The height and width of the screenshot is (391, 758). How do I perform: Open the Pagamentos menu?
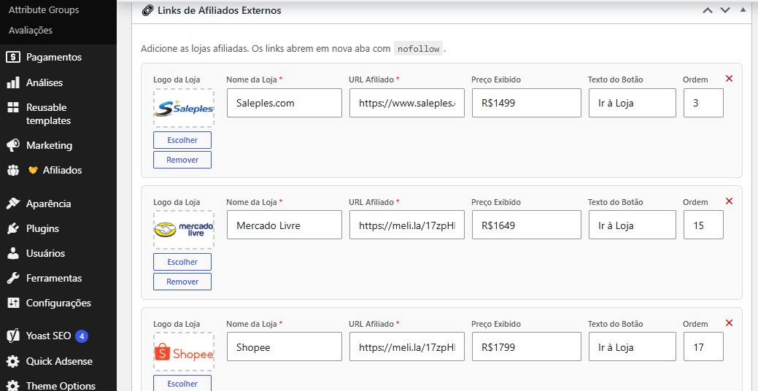click(x=54, y=57)
